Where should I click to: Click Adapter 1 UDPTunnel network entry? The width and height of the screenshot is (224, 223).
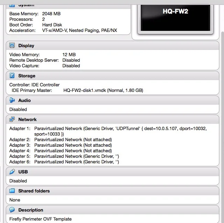[x=120, y=131]
